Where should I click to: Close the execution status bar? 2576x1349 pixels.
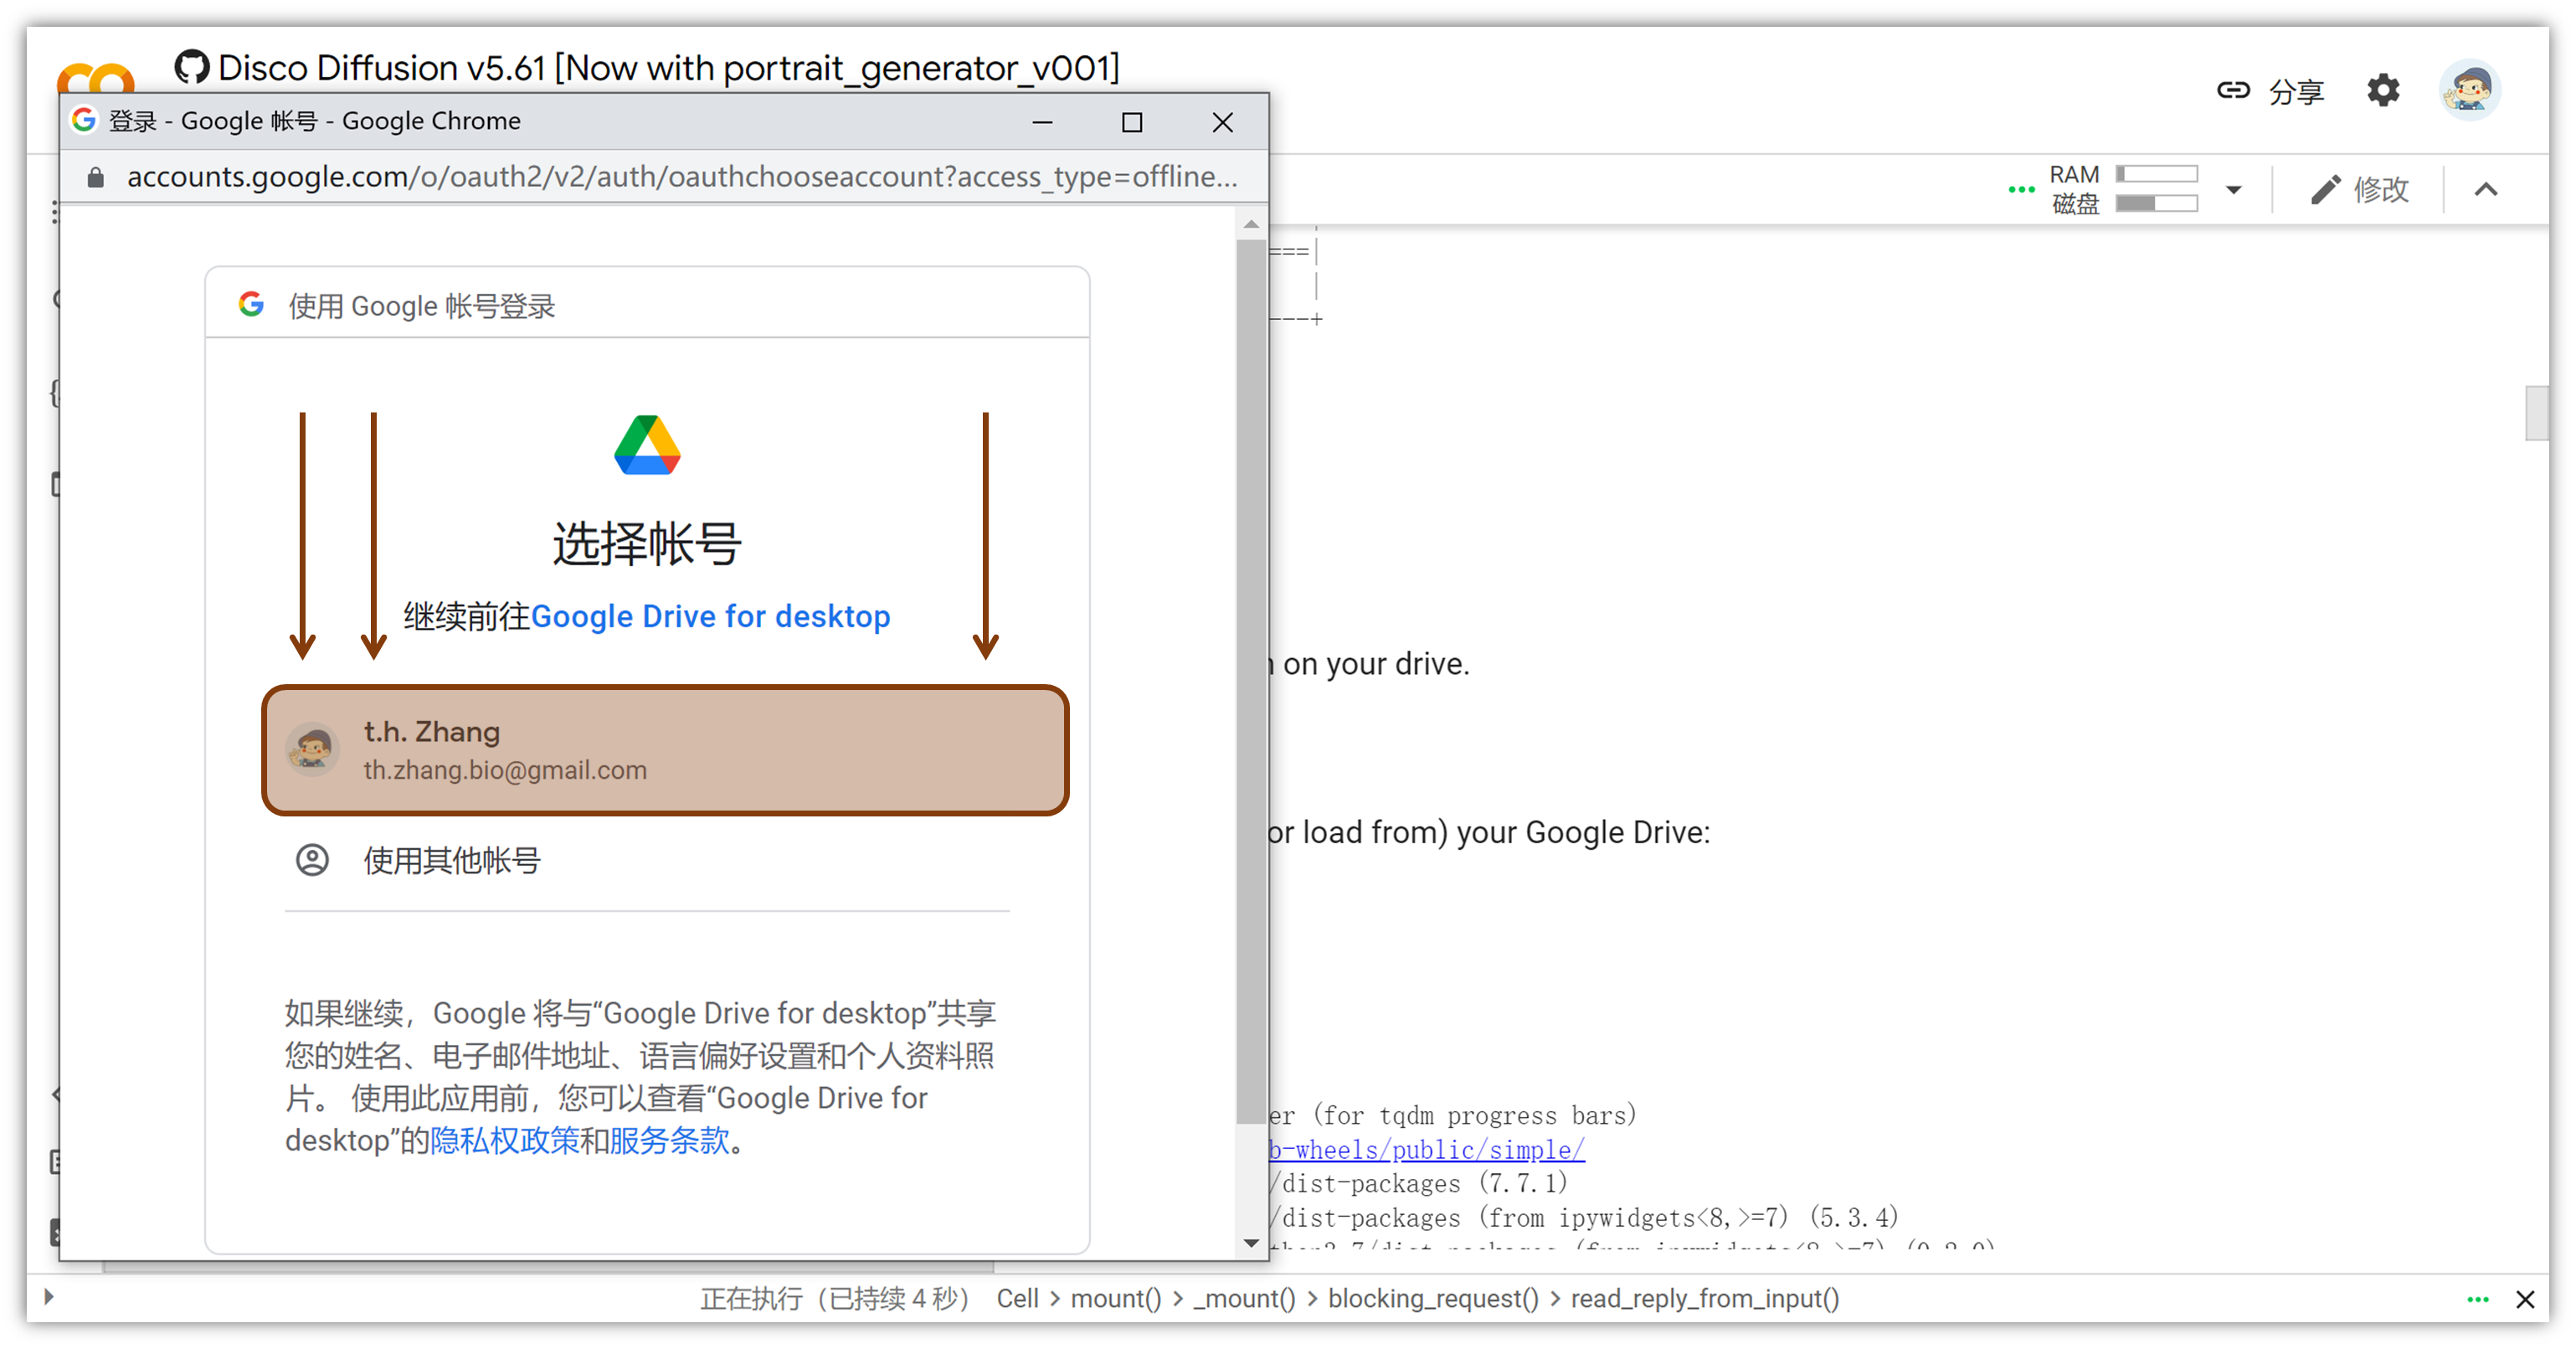2525,1299
